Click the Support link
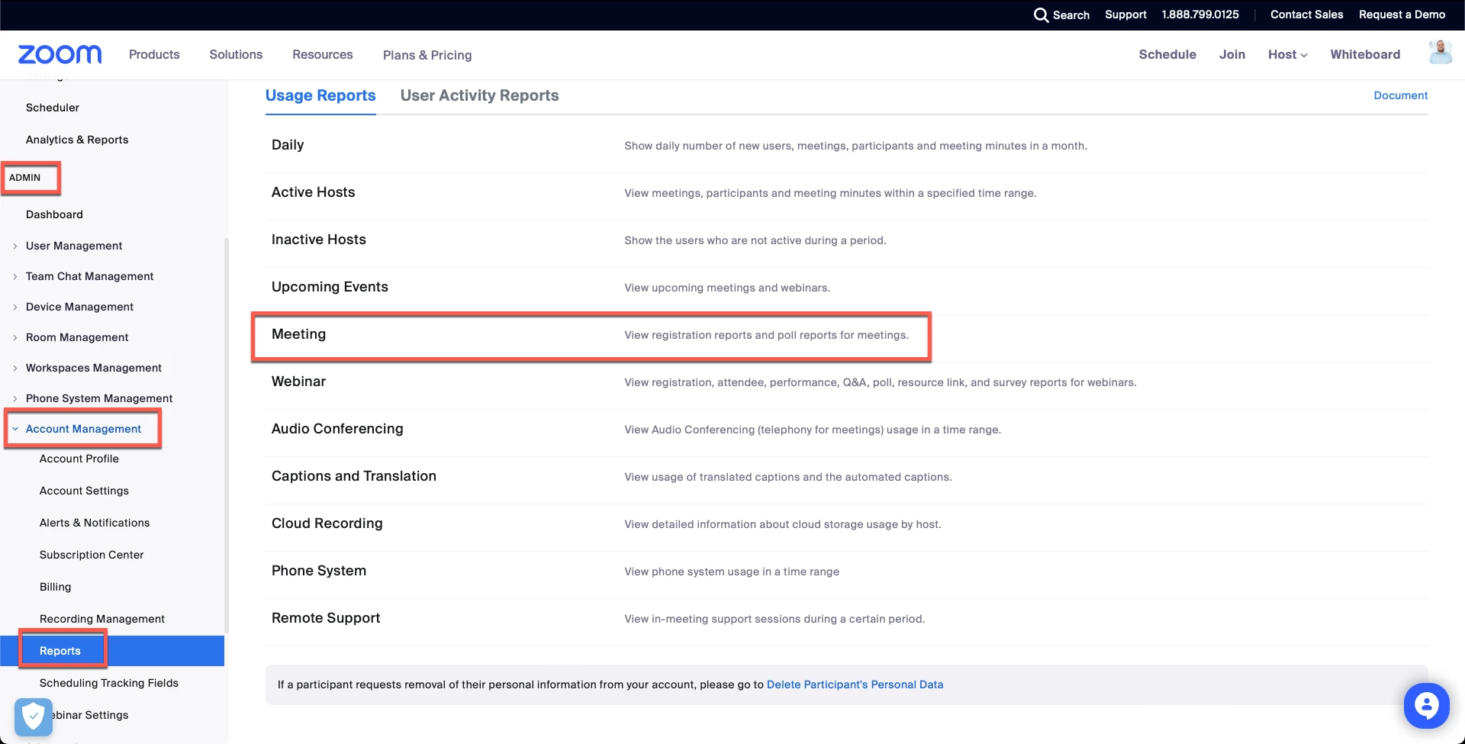Screen dimensions: 1465x744 (1125, 14)
